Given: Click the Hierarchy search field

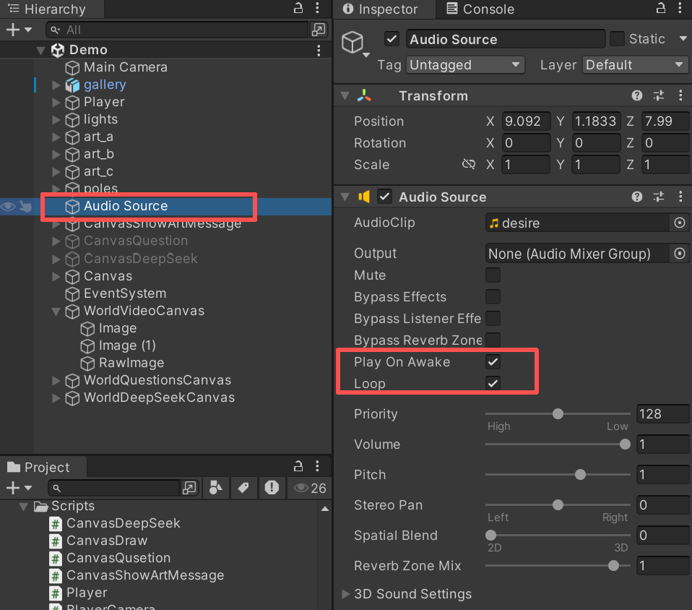Looking at the screenshot, I should coord(176,30).
